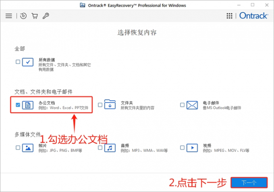
Task: Click the 视频 play icon
Action: click(x=192, y=148)
